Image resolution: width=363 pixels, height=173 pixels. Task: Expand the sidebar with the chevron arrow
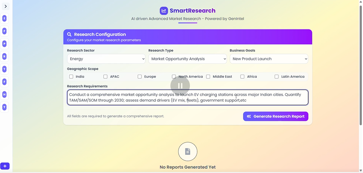pyautogui.click(x=5, y=6)
